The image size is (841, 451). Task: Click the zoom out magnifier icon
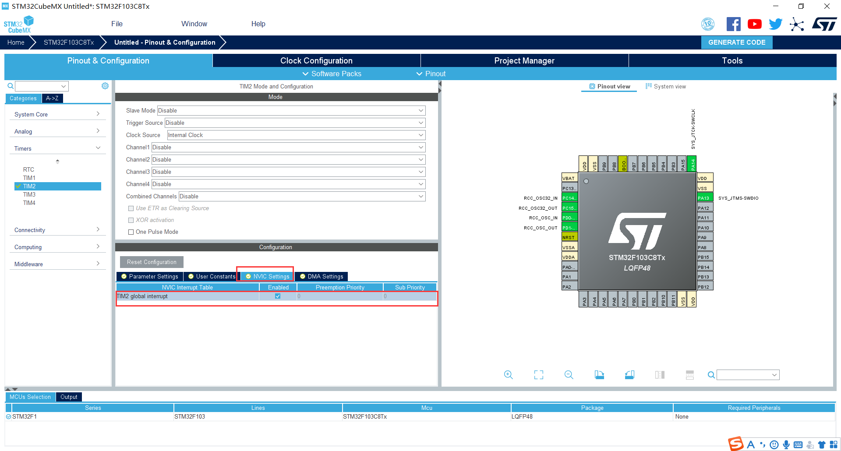click(x=569, y=375)
